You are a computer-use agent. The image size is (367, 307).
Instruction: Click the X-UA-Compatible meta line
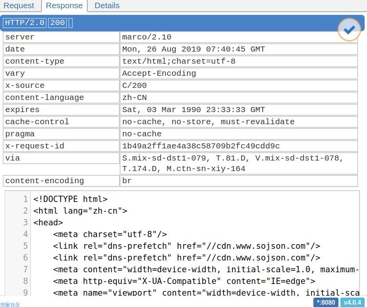(x=184, y=281)
